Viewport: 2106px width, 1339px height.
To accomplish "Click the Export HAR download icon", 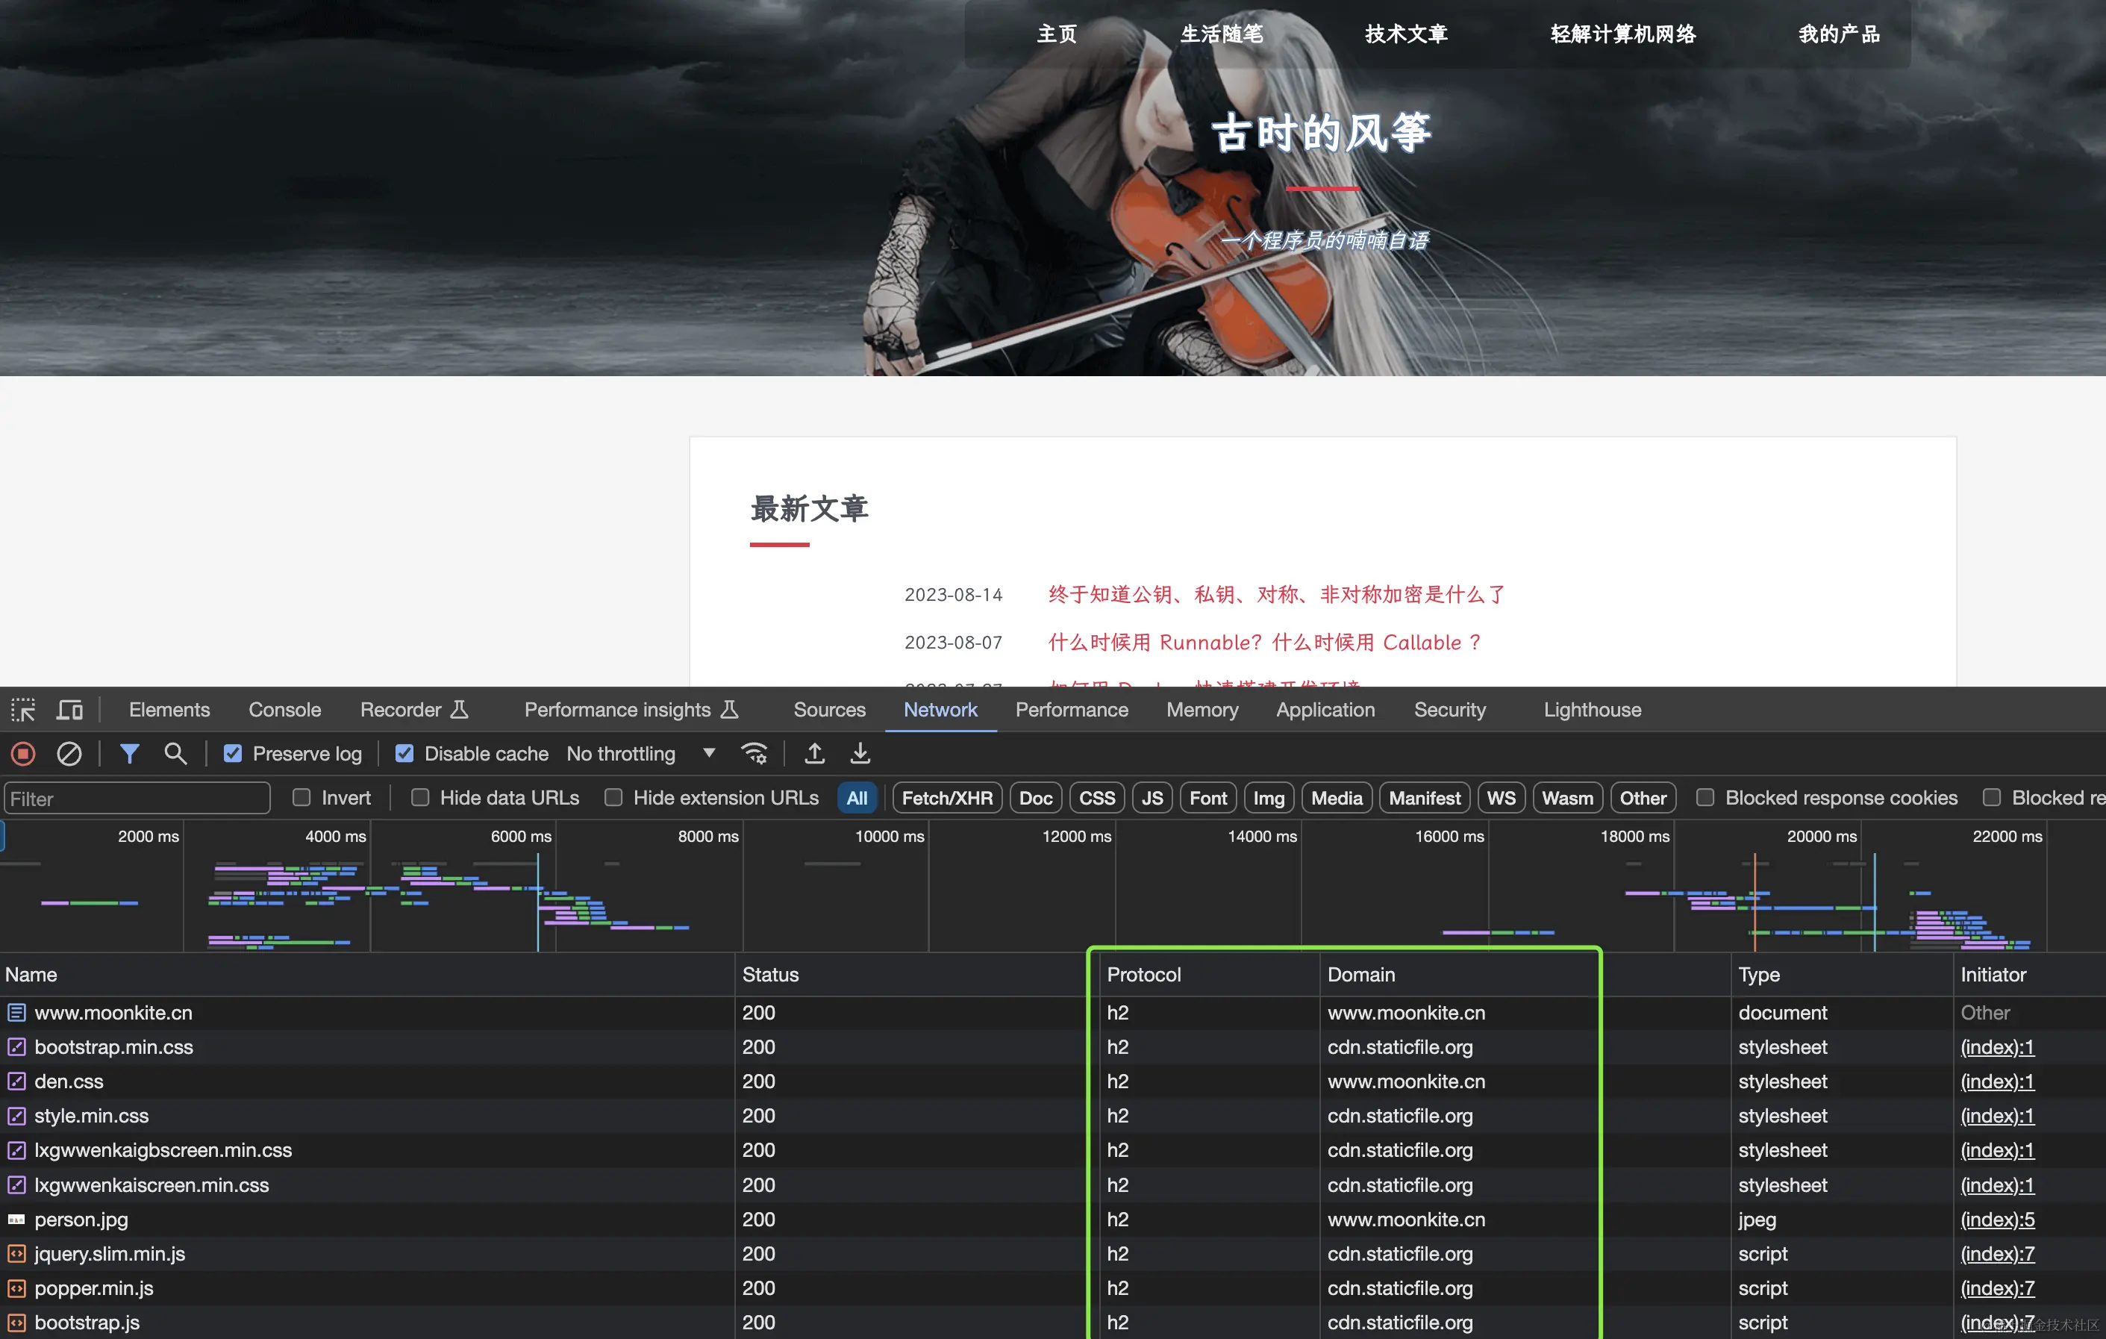I will (x=860, y=753).
